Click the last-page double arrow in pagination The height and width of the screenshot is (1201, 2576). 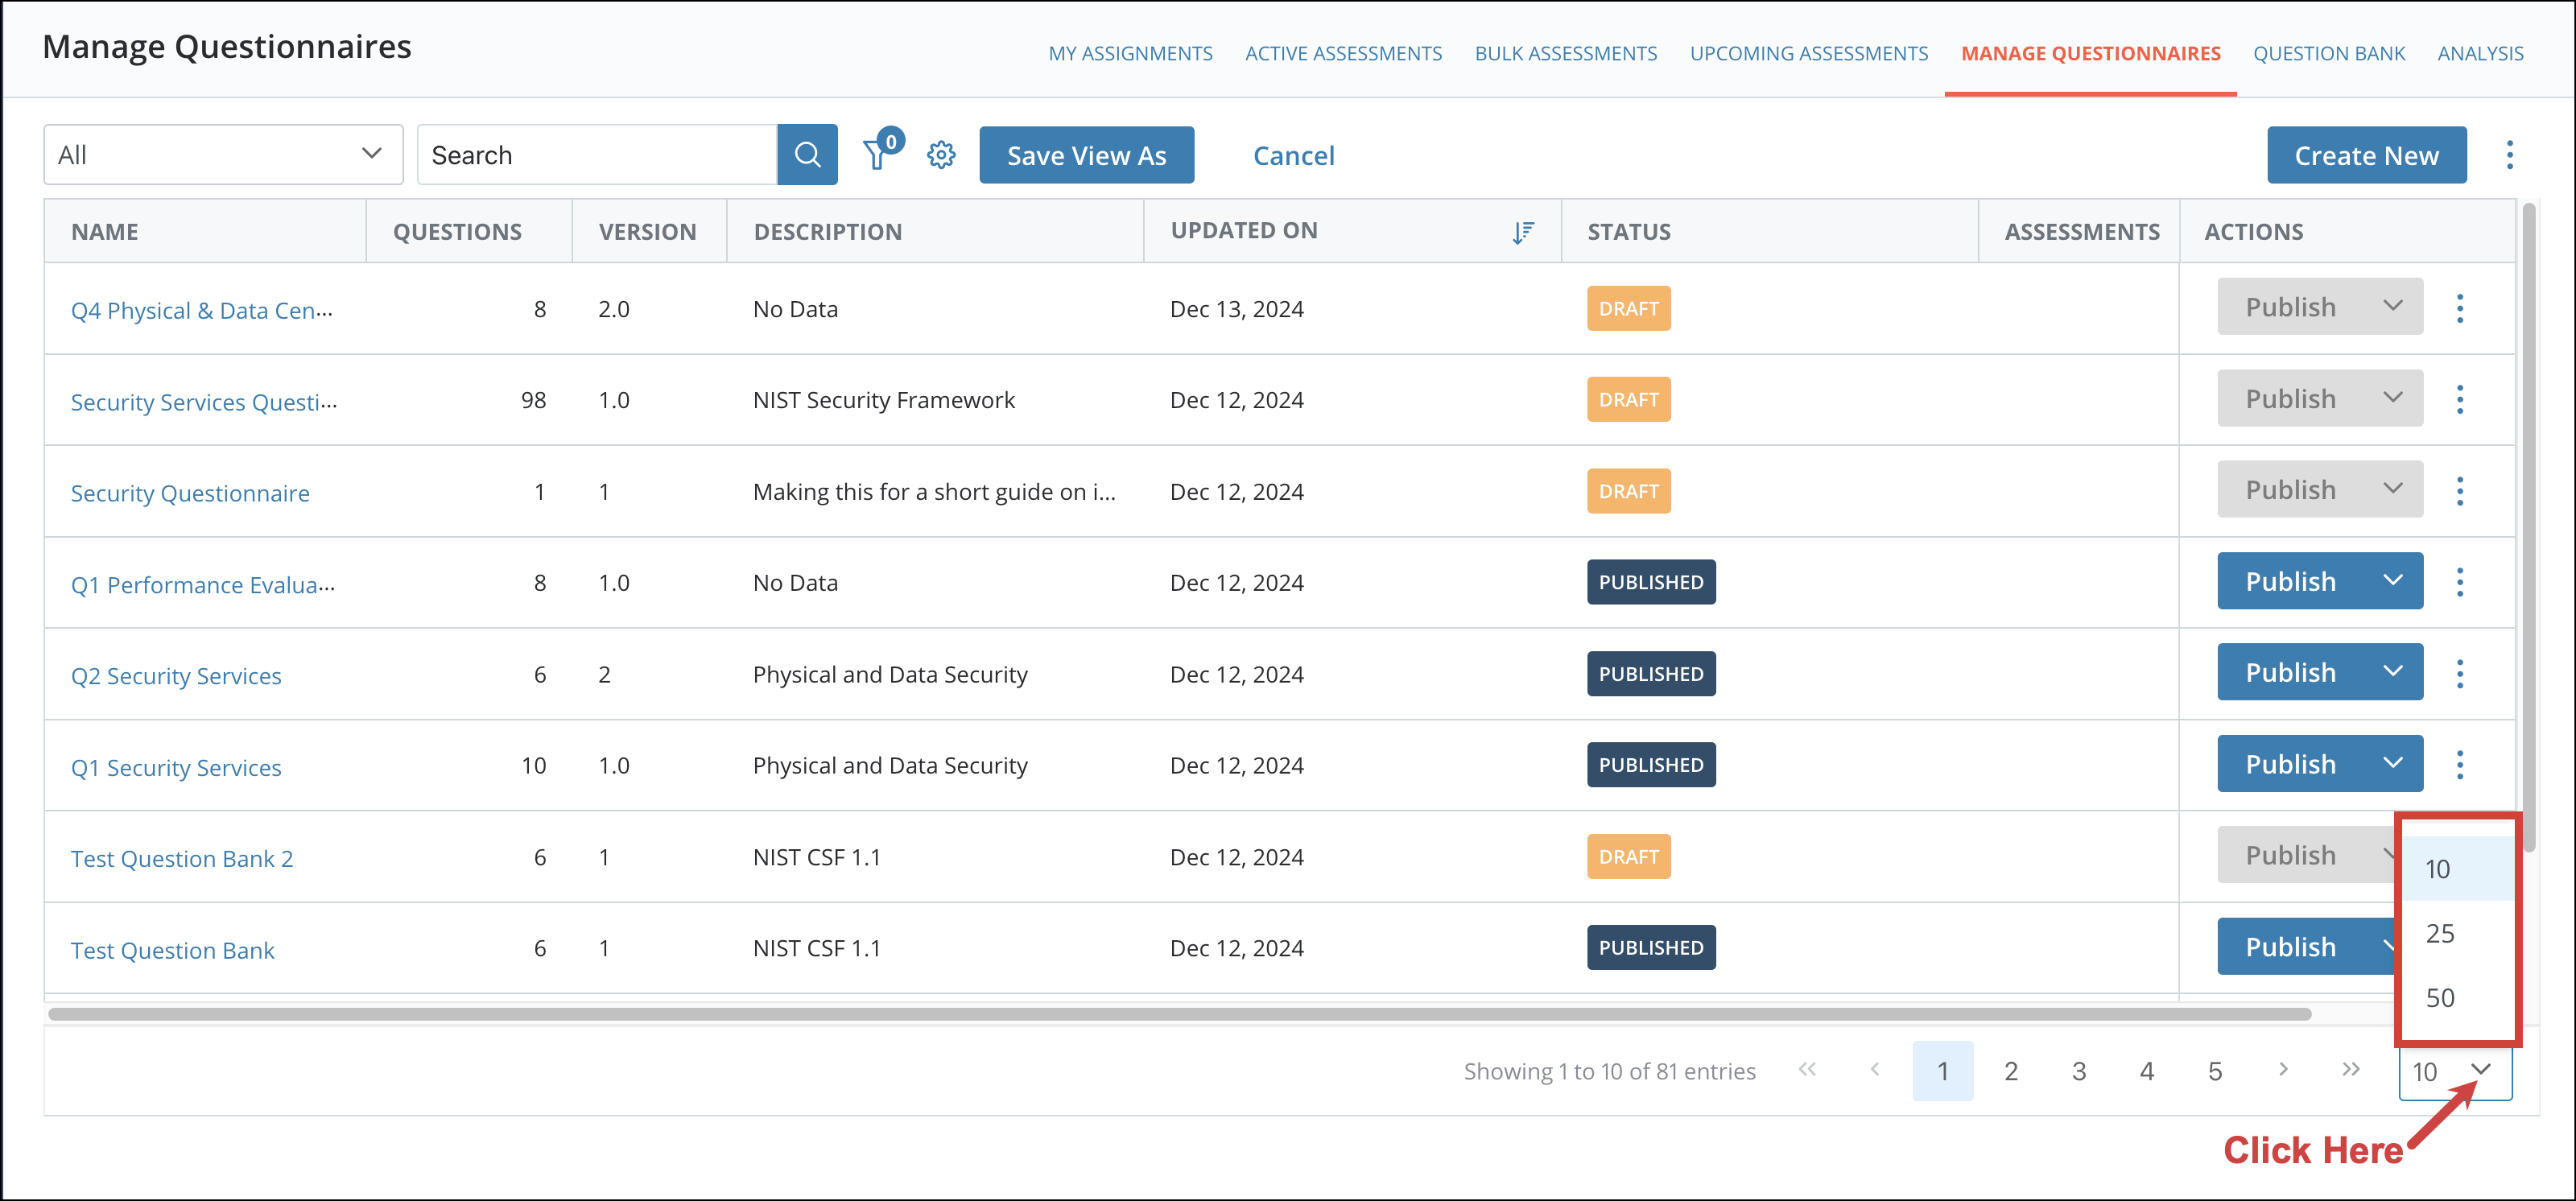[2350, 1069]
